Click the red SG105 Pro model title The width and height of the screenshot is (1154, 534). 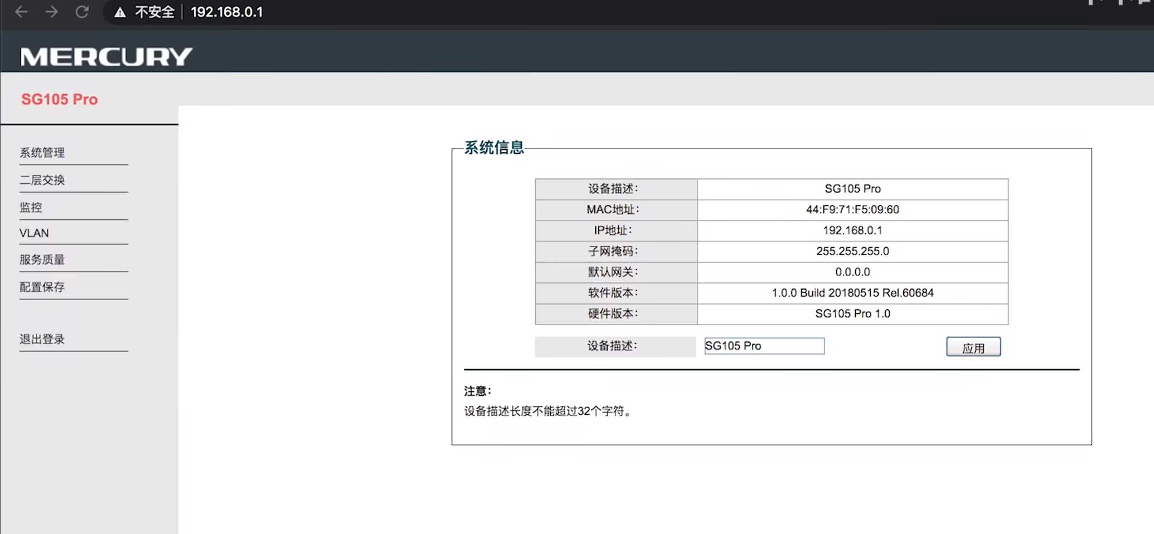[x=60, y=99]
